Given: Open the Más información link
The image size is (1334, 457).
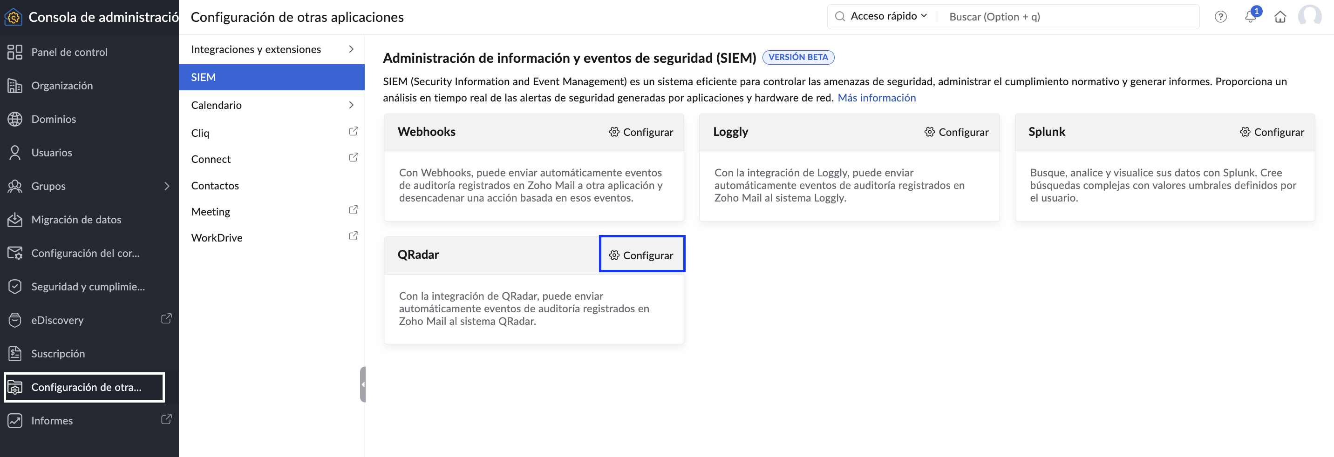Looking at the screenshot, I should click(876, 98).
